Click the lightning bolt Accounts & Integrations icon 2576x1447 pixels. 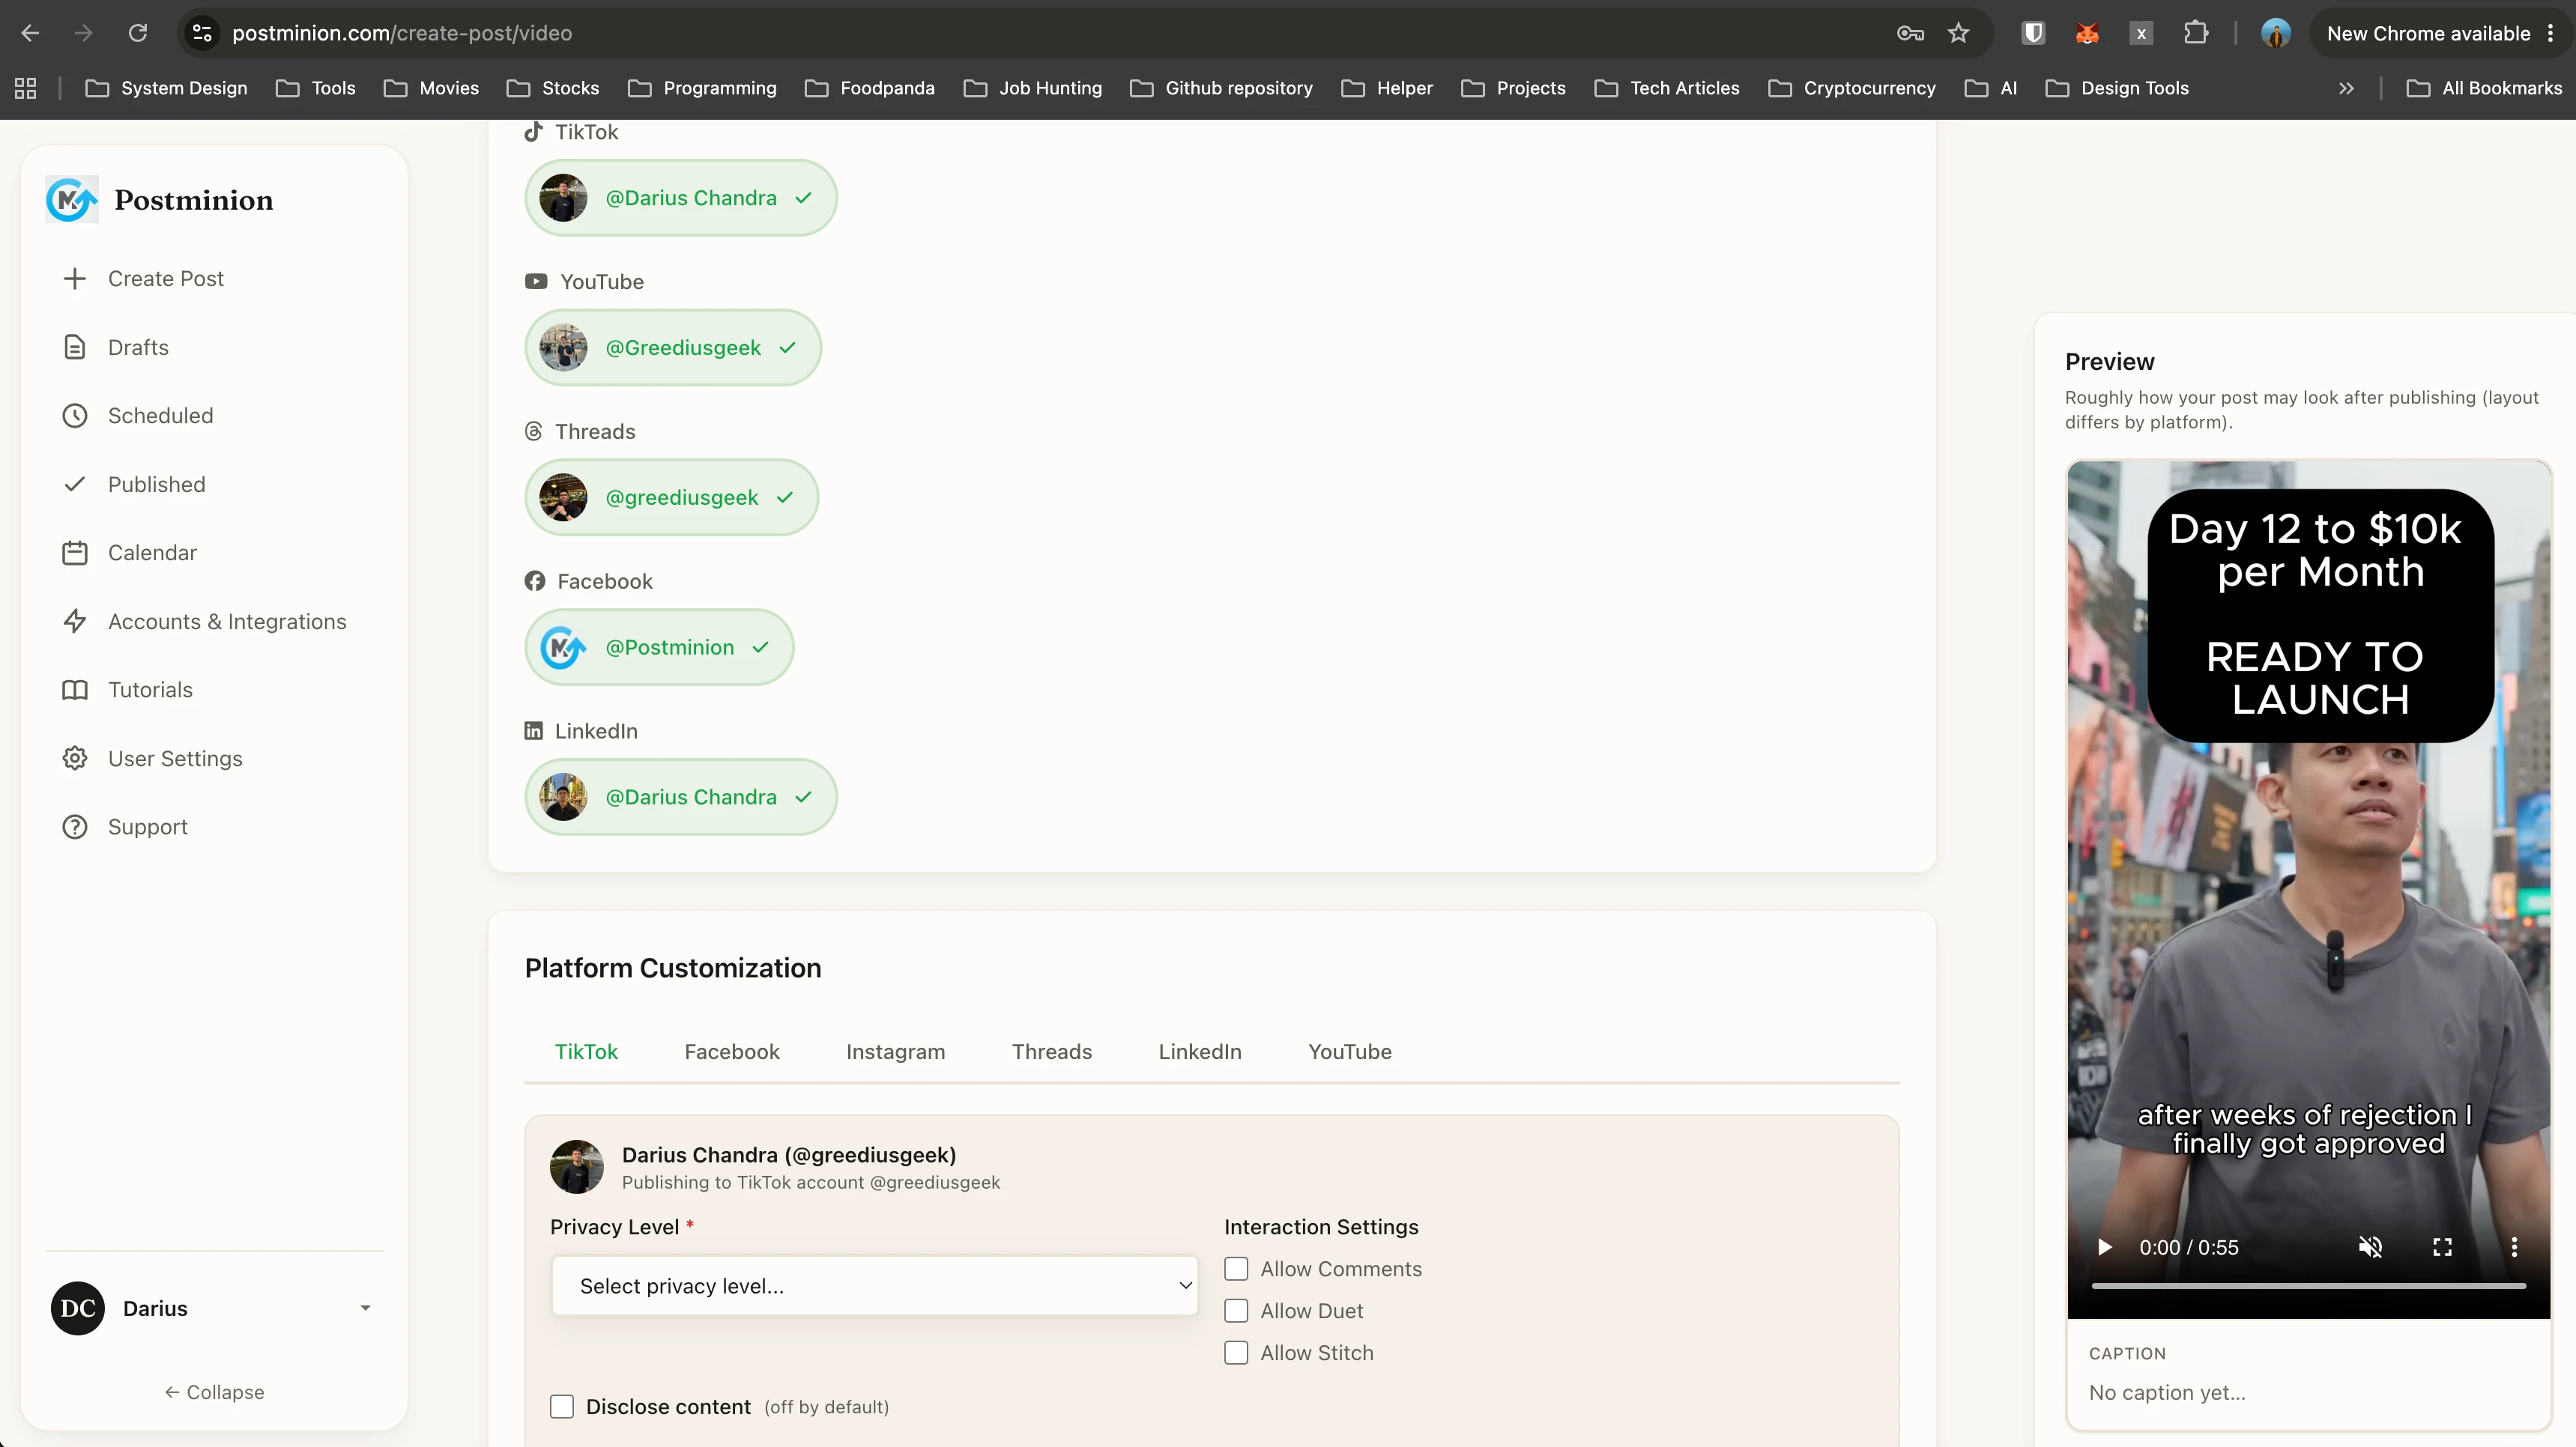(75, 622)
